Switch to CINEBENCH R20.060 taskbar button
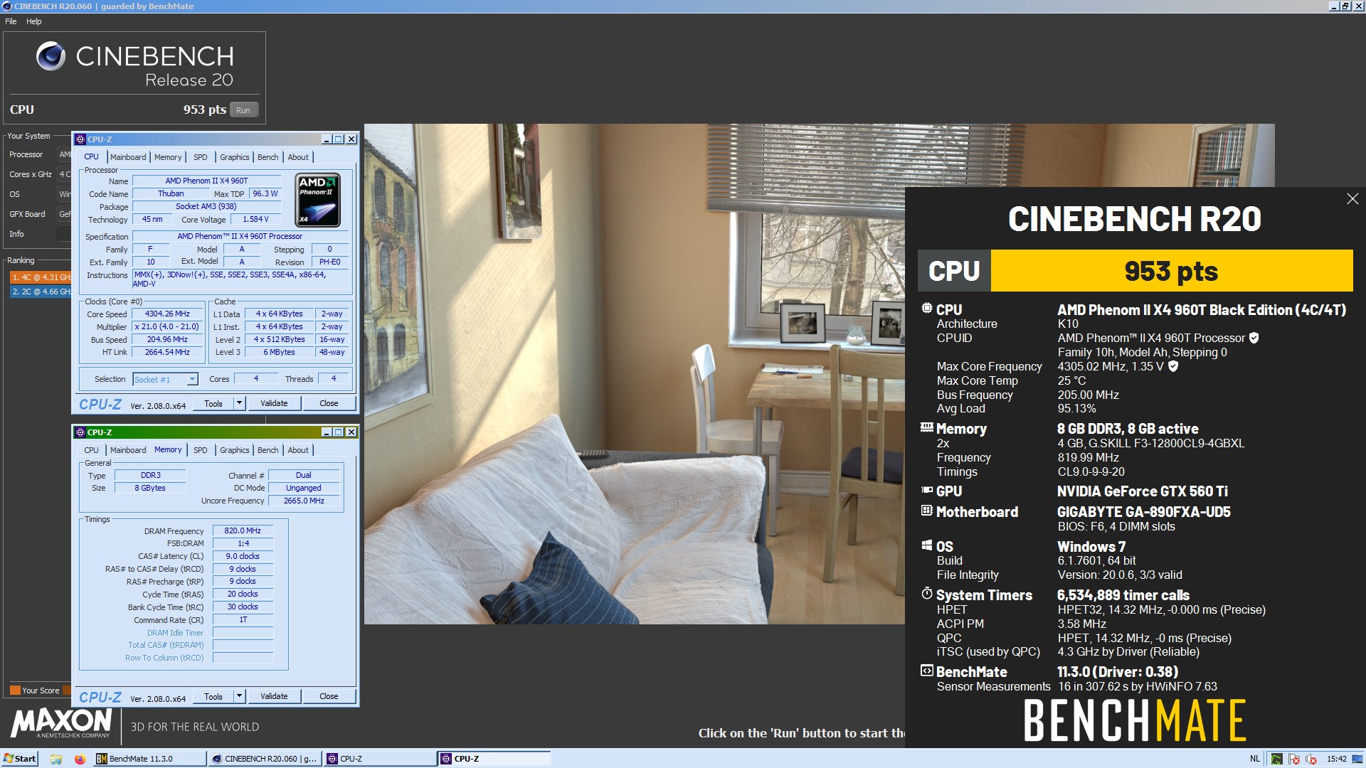1366x768 pixels. [264, 759]
